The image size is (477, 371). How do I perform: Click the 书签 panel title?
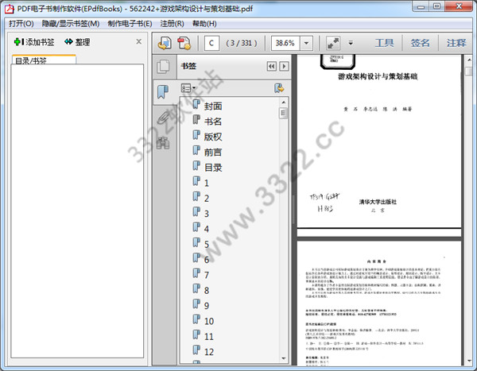coord(188,66)
